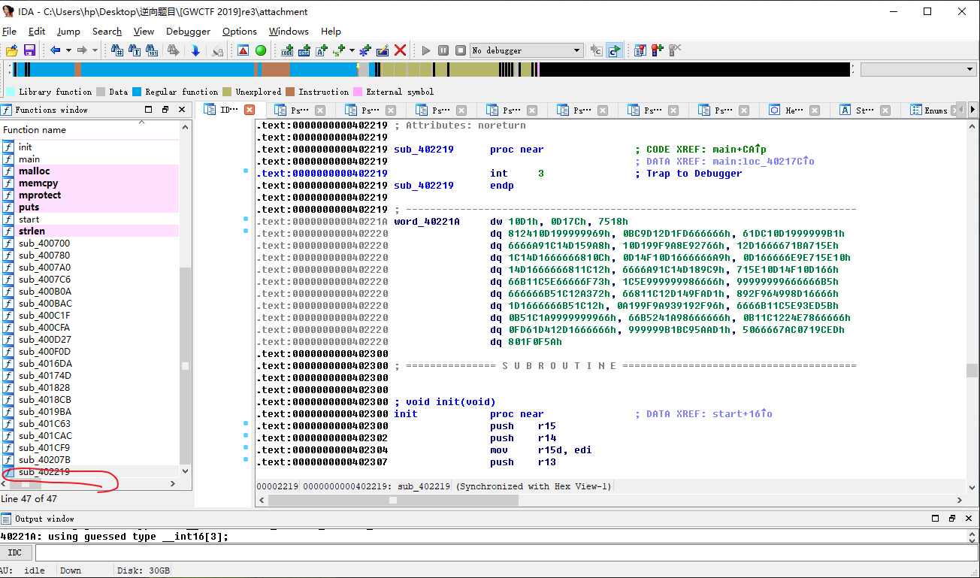Image resolution: width=980 pixels, height=578 pixels.
Task: Click the green circle run indicator icon
Action: (261, 50)
